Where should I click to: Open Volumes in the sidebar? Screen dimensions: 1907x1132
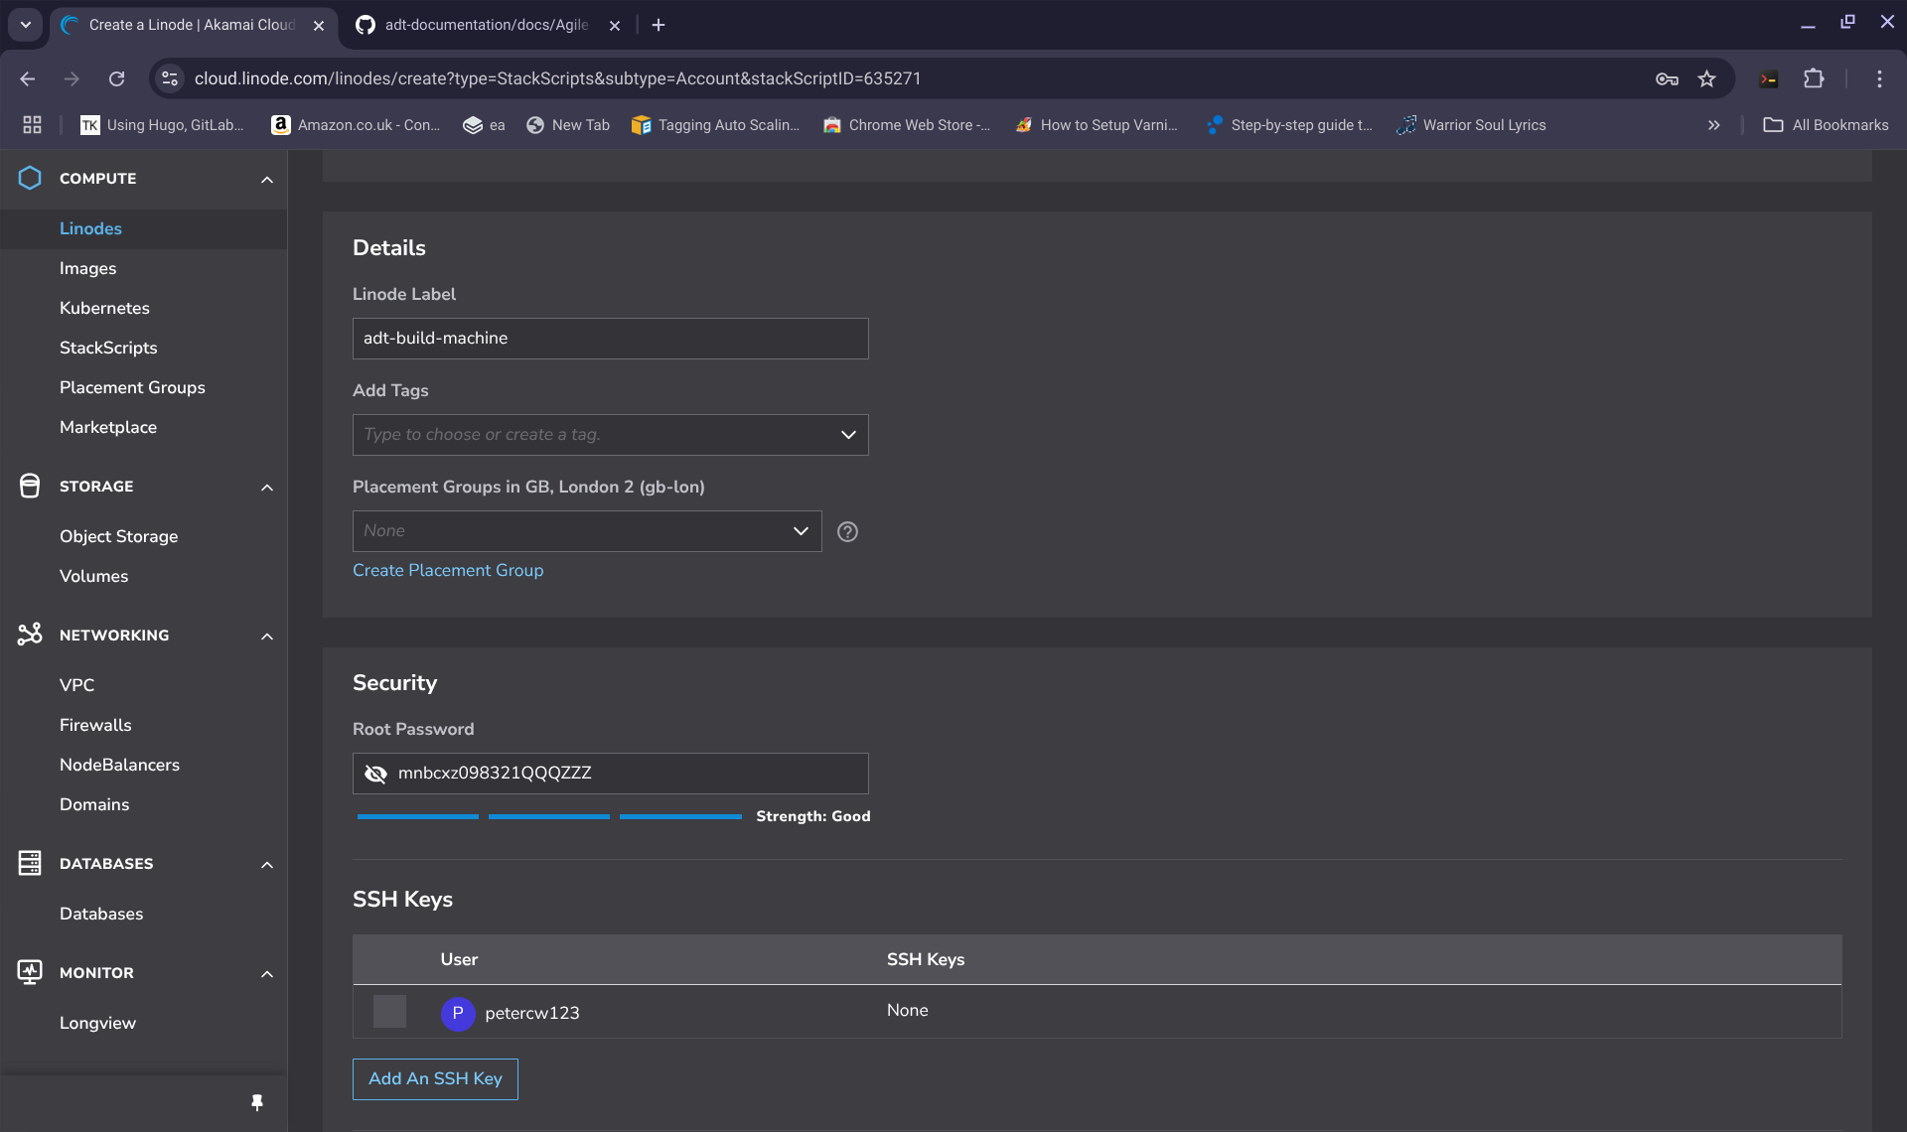93,576
